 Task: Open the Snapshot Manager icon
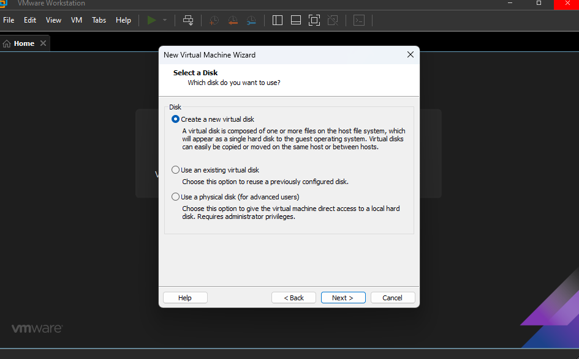pyautogui.click(x=251, y=20)
